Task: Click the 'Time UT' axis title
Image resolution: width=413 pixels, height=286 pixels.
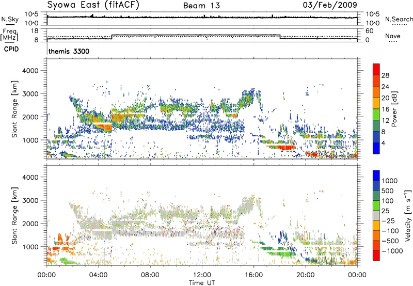Action: pos(202,283)
